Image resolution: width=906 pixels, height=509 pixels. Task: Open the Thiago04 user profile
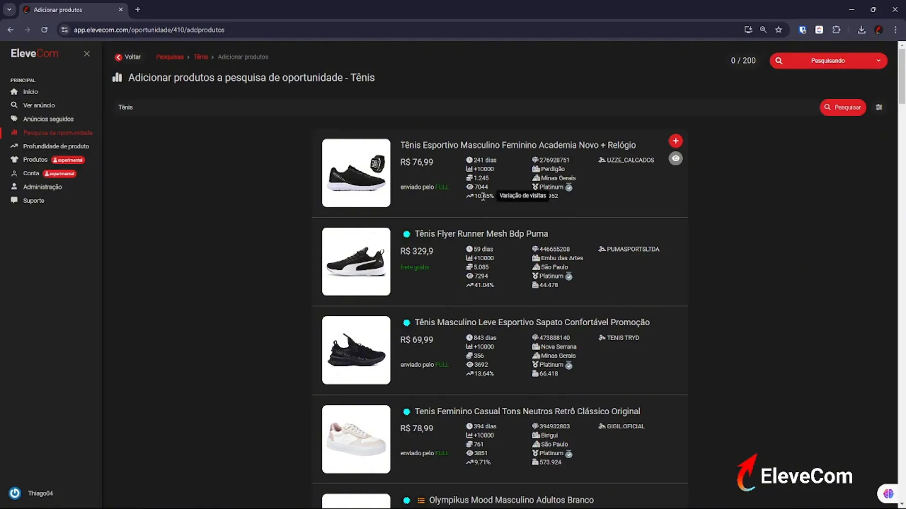click(x=40, y=493)
